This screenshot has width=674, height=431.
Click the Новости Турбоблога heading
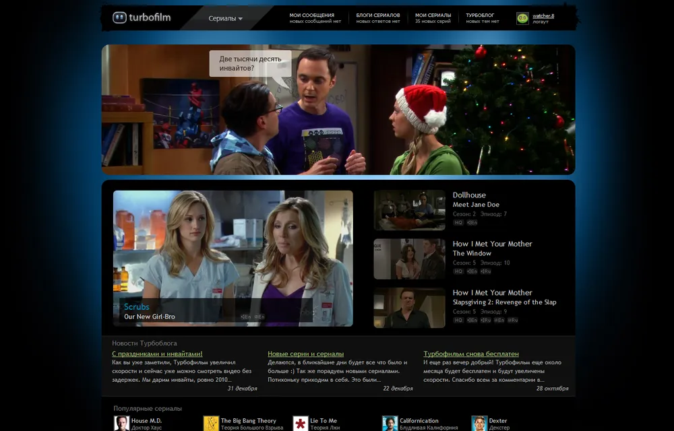144,343
